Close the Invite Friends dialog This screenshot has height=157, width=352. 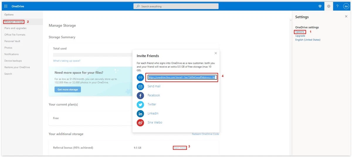pos(216,53)
